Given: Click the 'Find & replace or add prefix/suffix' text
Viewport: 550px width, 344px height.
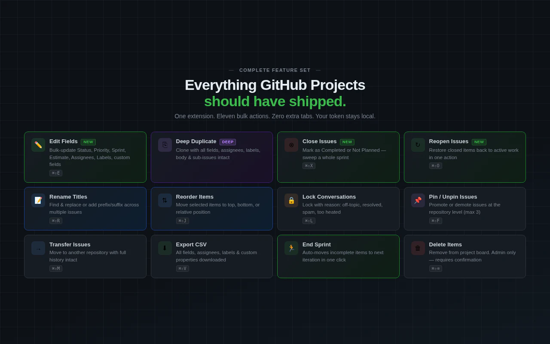Looking at the screenshot, I should (94, 209).
